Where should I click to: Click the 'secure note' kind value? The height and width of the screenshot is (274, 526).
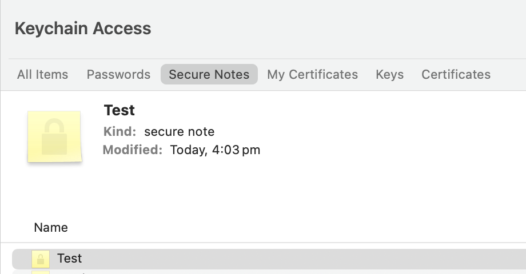[x=179, y=132]
